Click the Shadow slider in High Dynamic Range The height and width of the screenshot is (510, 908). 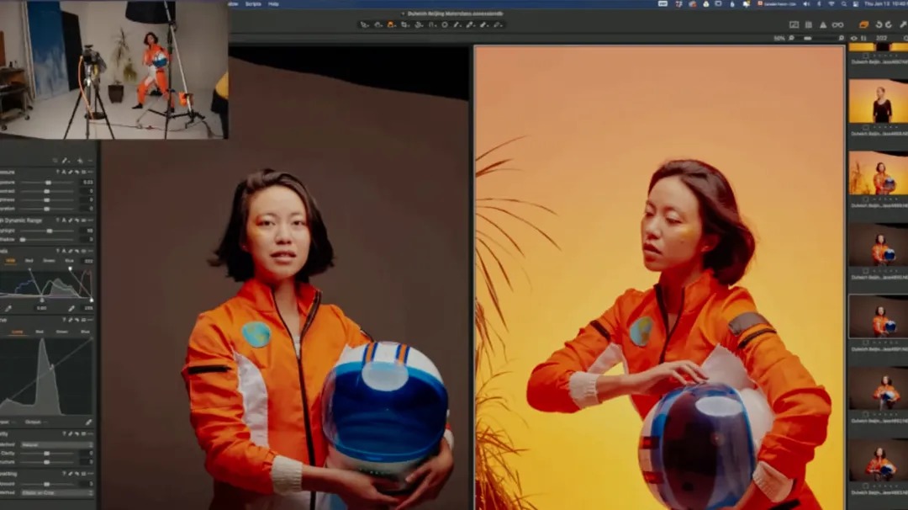pyautogui.click(x=47, y=239)
